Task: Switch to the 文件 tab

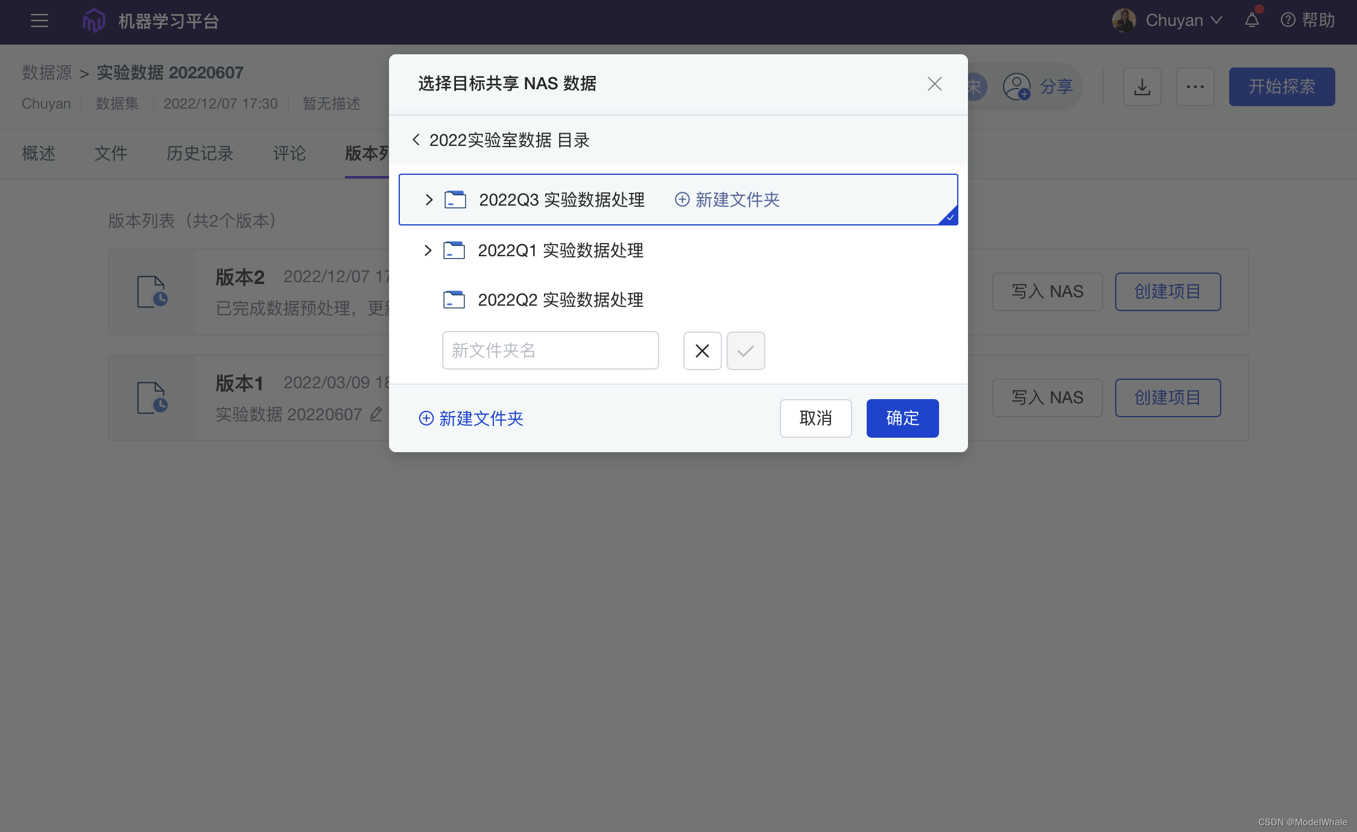Action: coord(111,153)
